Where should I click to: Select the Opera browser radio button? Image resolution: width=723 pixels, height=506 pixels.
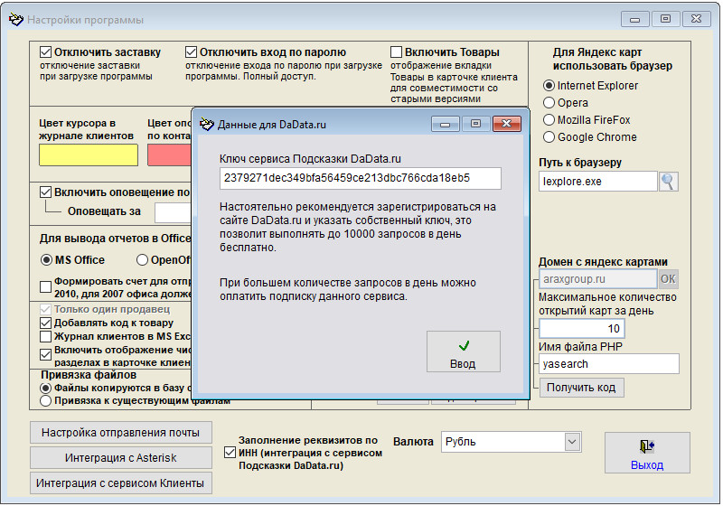[549, 103]
